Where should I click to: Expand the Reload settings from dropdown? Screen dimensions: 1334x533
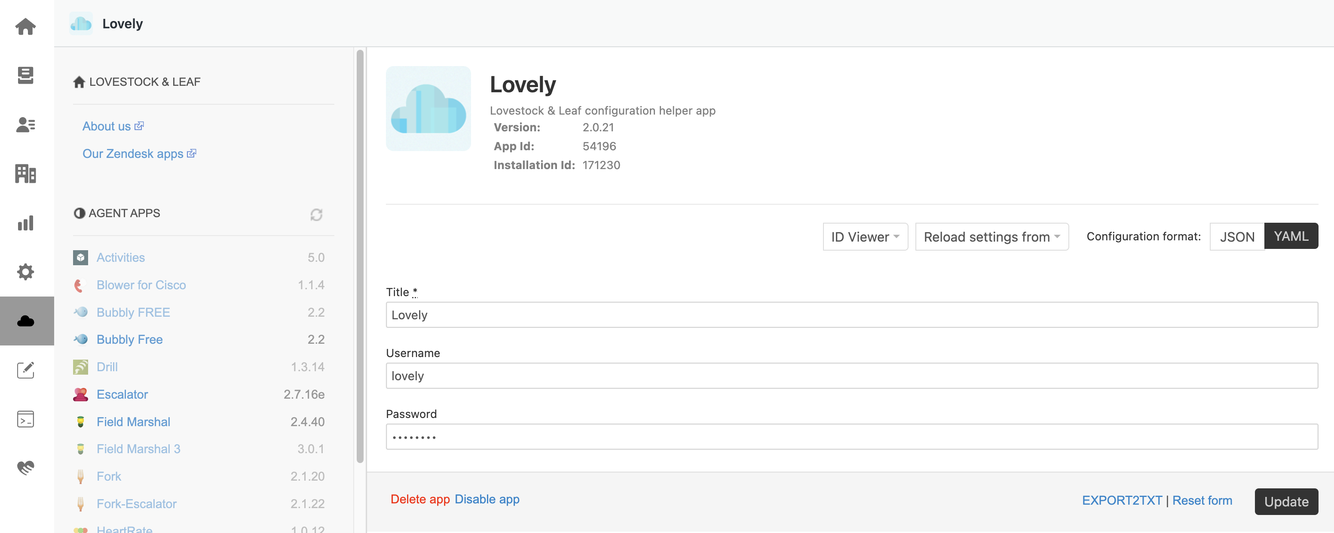click(992, 237)
